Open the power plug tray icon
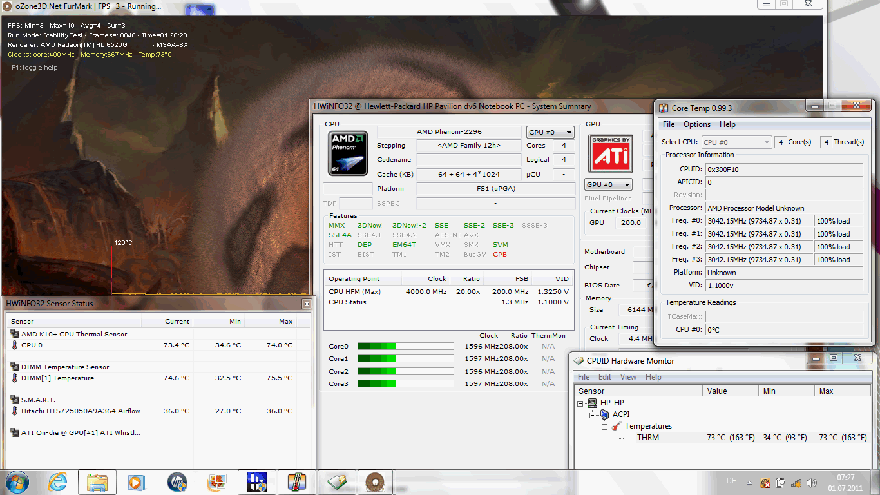880x495 pixels. pyautogui.click(x=780, y=482)
